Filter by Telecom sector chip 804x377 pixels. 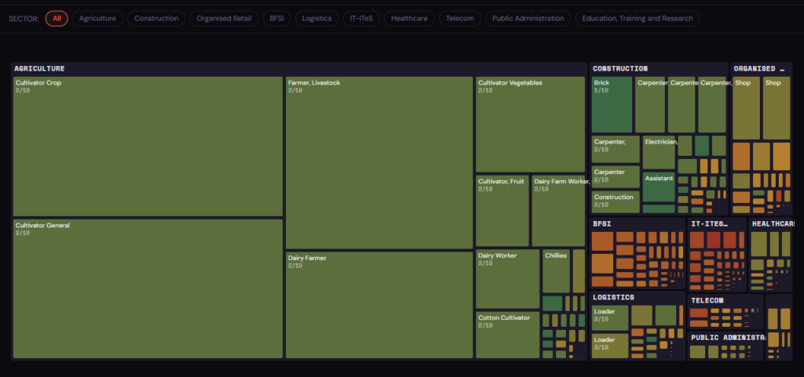pyautogui.click(x=459, y=18)
